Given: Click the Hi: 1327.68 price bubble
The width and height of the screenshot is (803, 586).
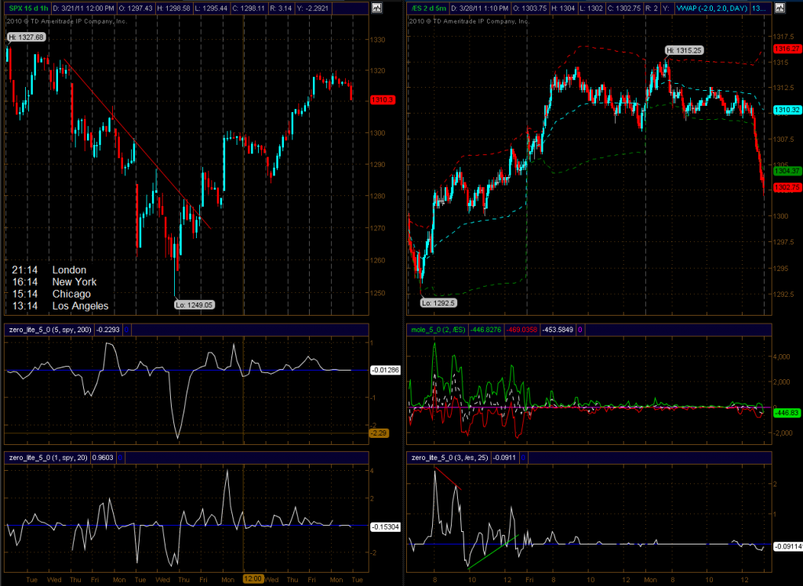Looking at the screenshot, I should tap(26, 37).
